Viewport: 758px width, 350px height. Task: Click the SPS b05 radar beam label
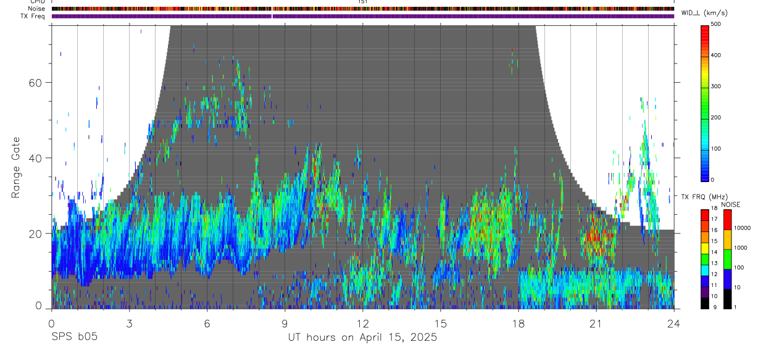(x=74, y=337)
